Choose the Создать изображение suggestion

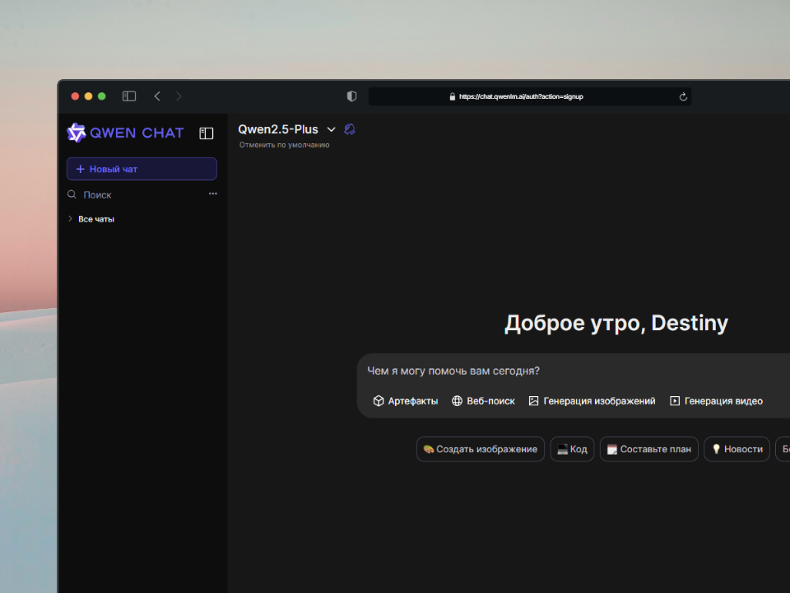[x=480, y=449]
